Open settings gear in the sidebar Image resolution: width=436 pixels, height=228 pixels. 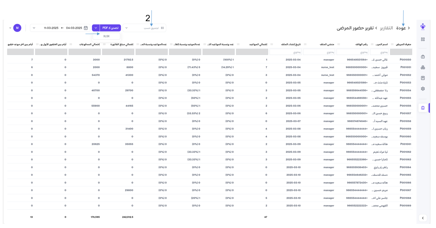point(422,89)
